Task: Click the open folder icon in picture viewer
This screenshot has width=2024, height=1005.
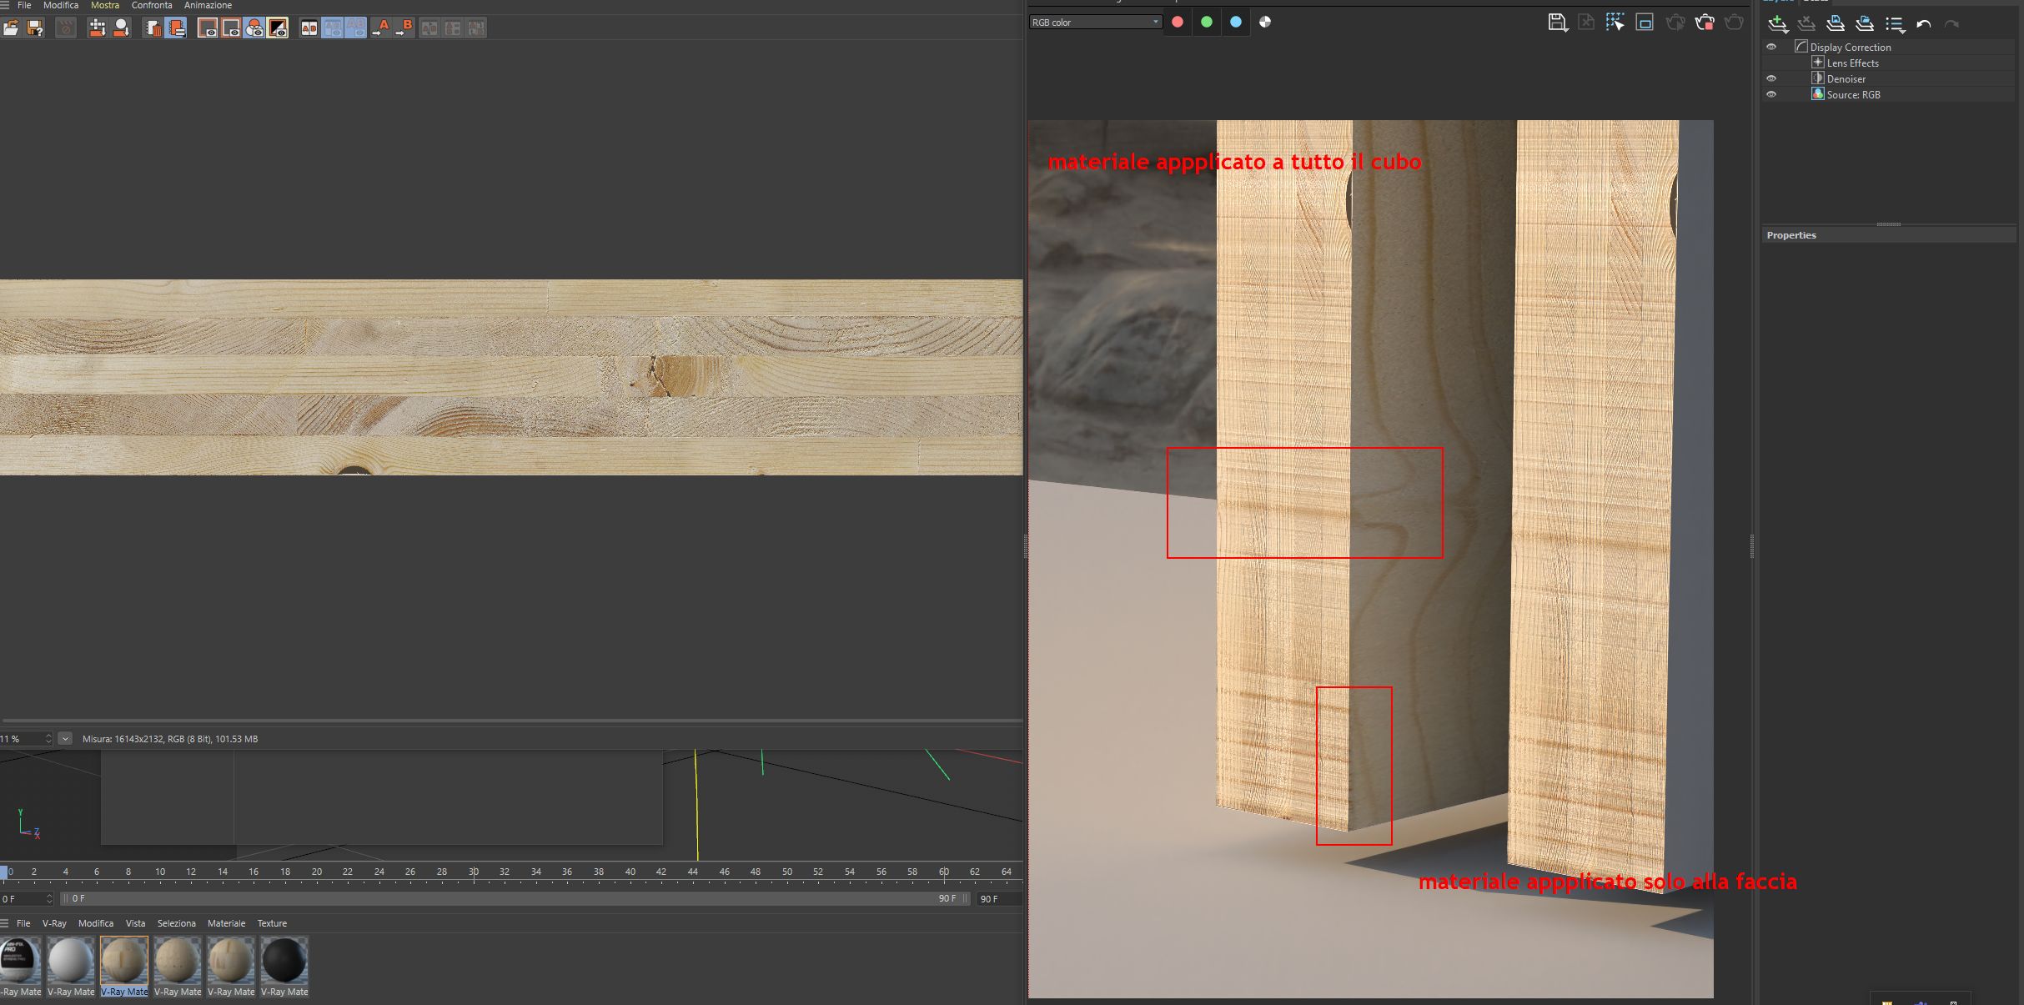Action: (x=11, y=28)
